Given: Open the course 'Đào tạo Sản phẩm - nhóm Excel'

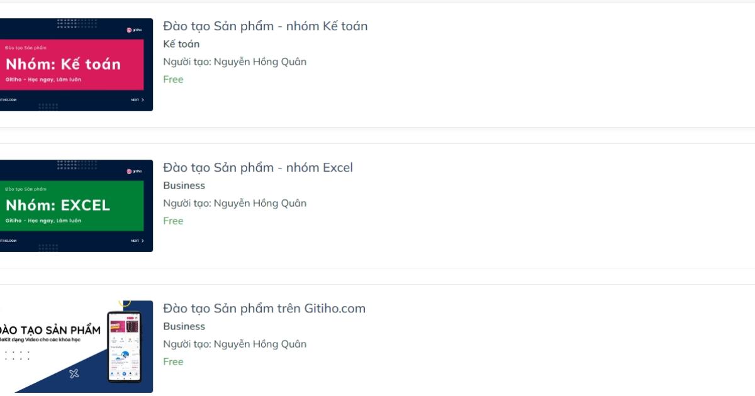Looking at the screenshot, I should [258, 167].
